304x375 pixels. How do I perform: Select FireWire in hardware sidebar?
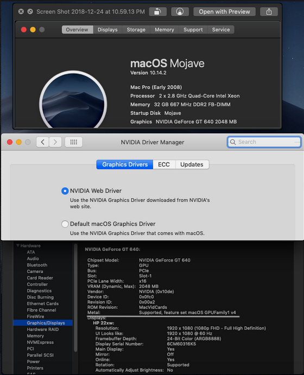35,316
